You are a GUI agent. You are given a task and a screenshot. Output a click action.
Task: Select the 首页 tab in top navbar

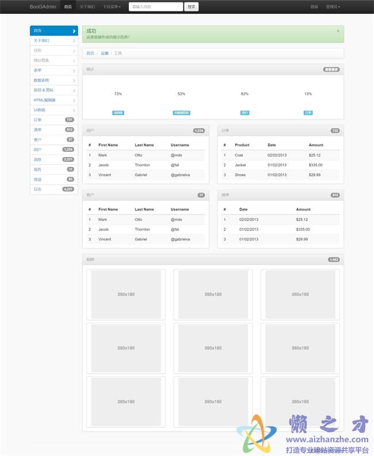(x=68, y=7)
